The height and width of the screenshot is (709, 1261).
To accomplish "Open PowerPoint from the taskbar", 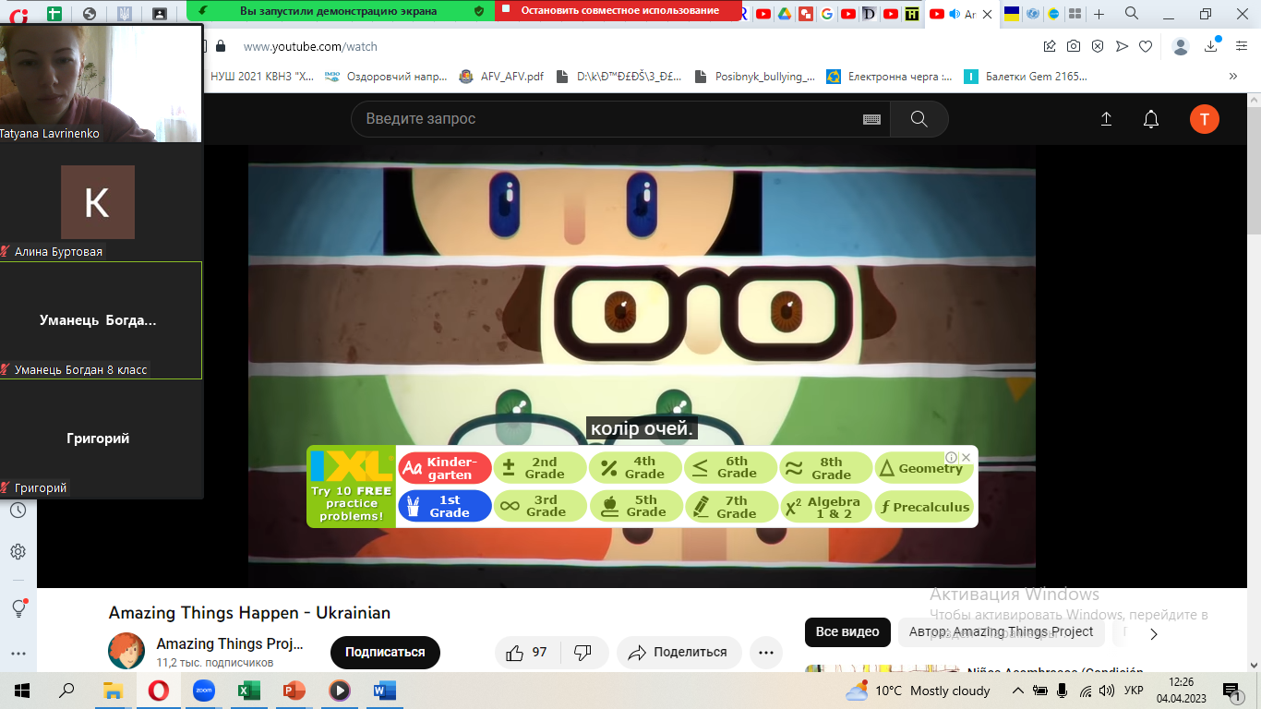I will tap(294, 691).
